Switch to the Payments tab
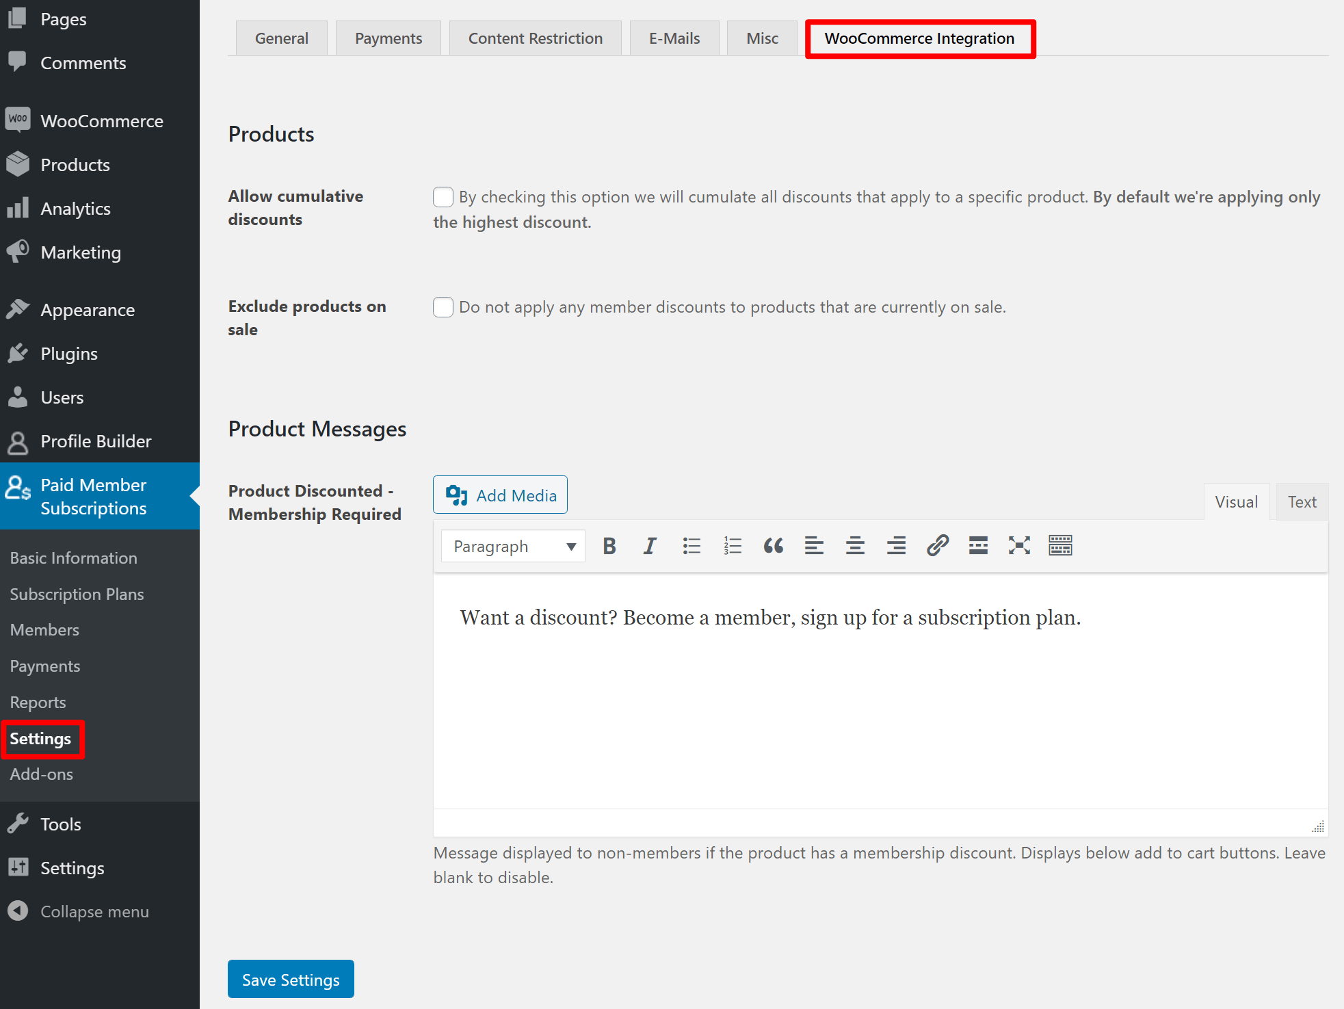Image resolution: width=1344 pixels, height=1009 pixels. [x=388, y=38]
